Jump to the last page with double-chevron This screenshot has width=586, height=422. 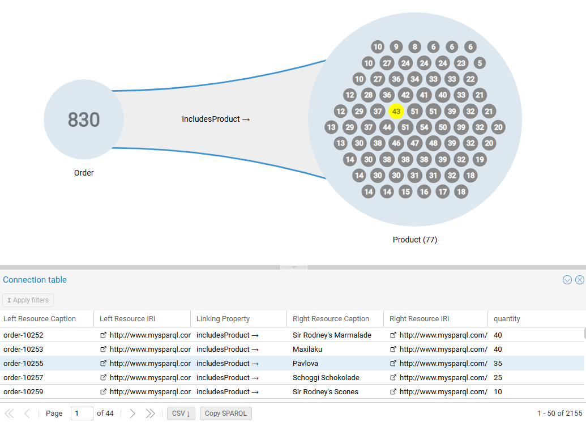tap(150, 413)
